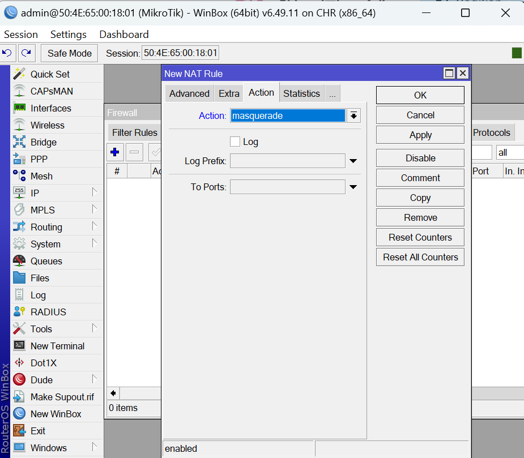This screenshot has height=458, width=524.
Task: Click the Cancel button
Action: coord(420,115)
